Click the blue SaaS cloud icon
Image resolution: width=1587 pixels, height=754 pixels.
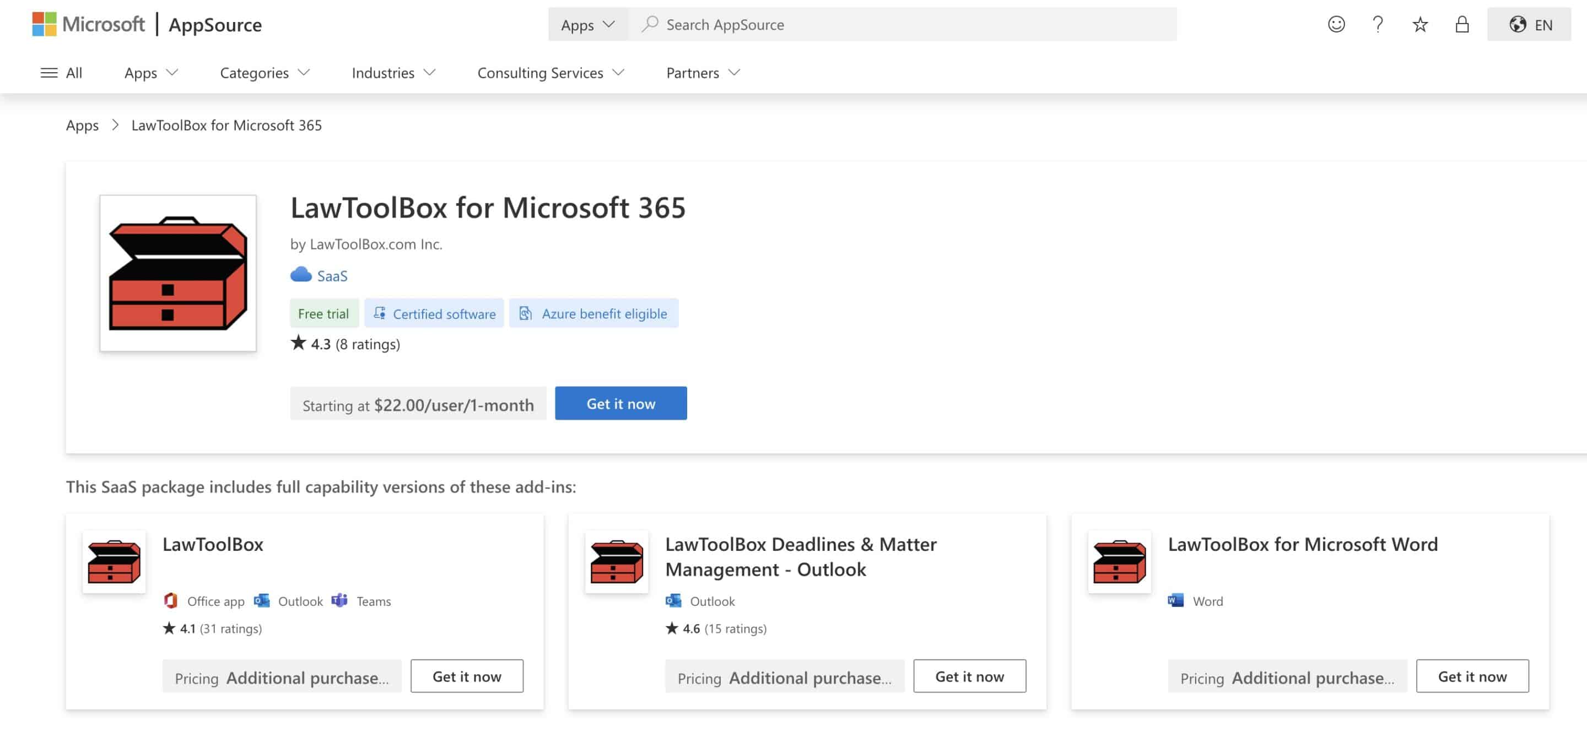301,275
